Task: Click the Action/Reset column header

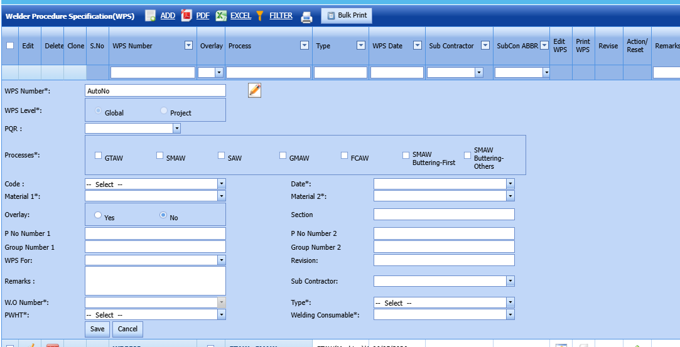Action: coord(637,45)
